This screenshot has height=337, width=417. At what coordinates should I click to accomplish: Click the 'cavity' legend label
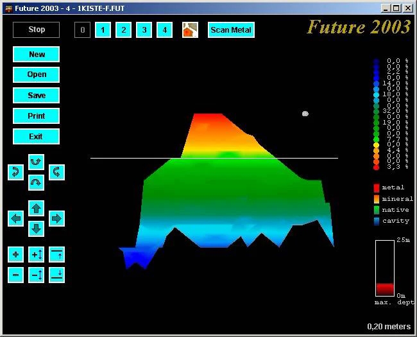396,221
